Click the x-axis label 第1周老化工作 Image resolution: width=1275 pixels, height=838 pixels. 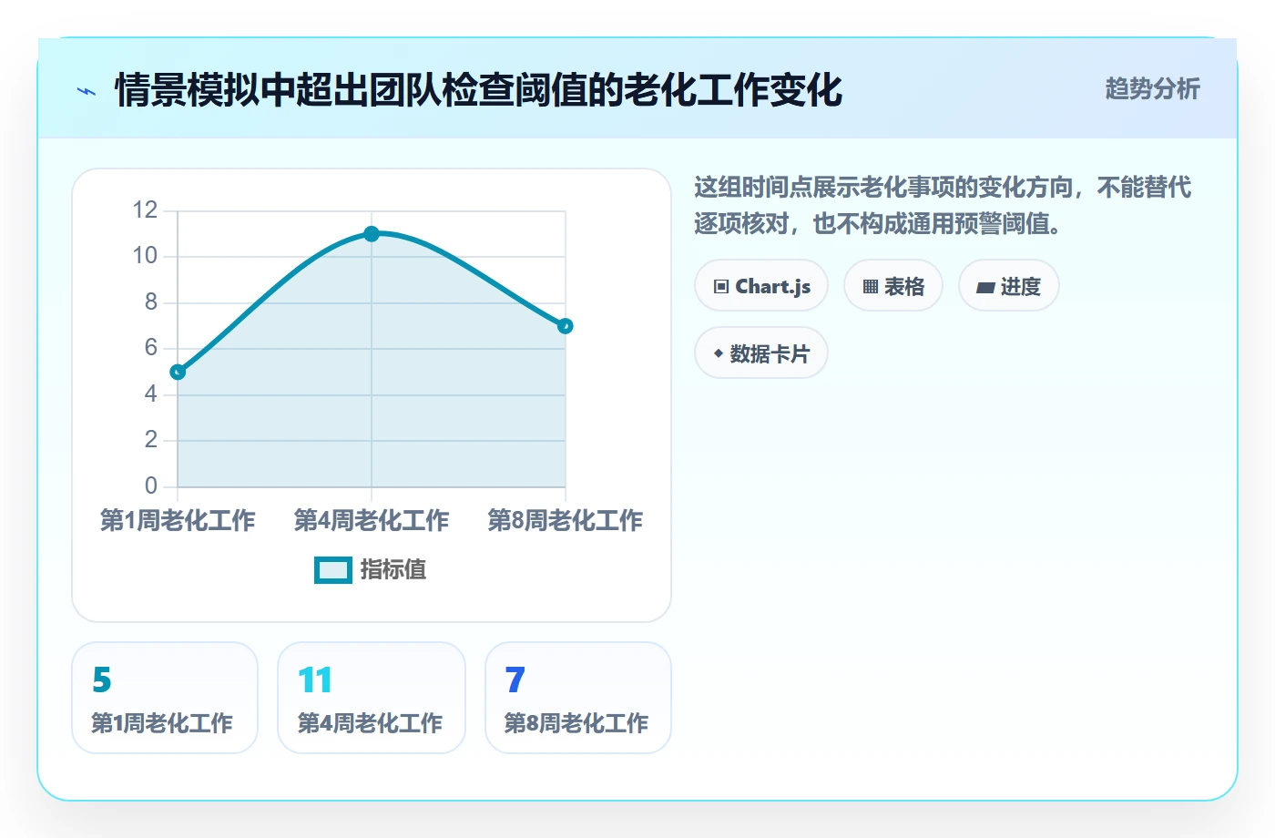[178, 520]
